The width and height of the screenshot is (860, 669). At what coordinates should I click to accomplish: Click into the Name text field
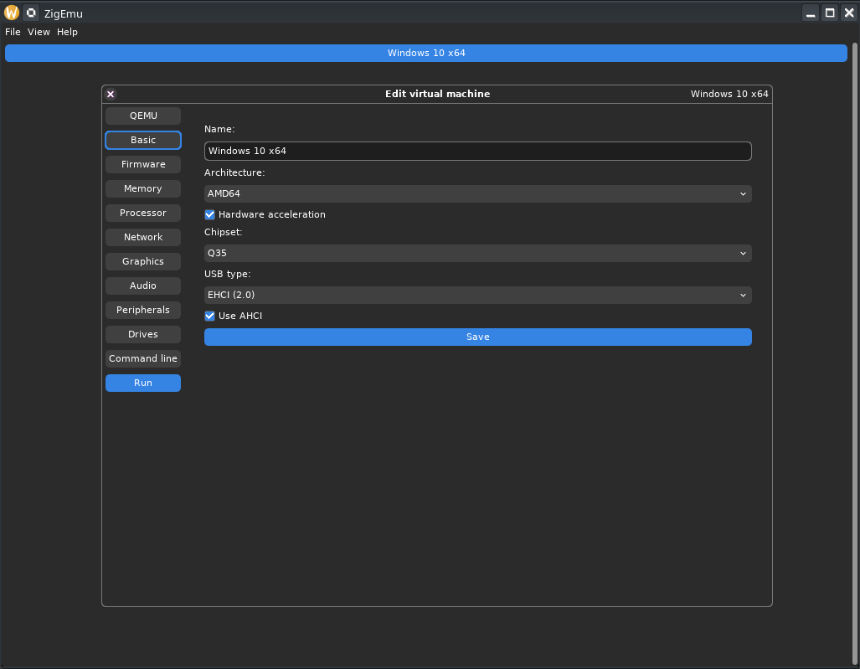click(477, 151)
